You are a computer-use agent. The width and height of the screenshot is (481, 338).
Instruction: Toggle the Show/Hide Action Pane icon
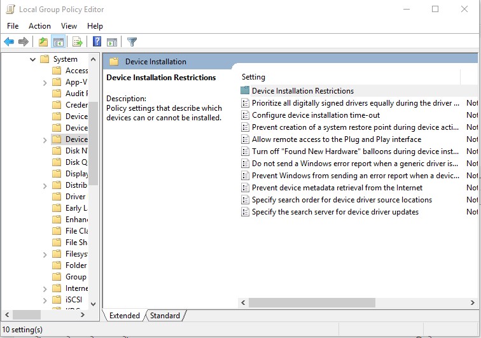pos(112,42)
